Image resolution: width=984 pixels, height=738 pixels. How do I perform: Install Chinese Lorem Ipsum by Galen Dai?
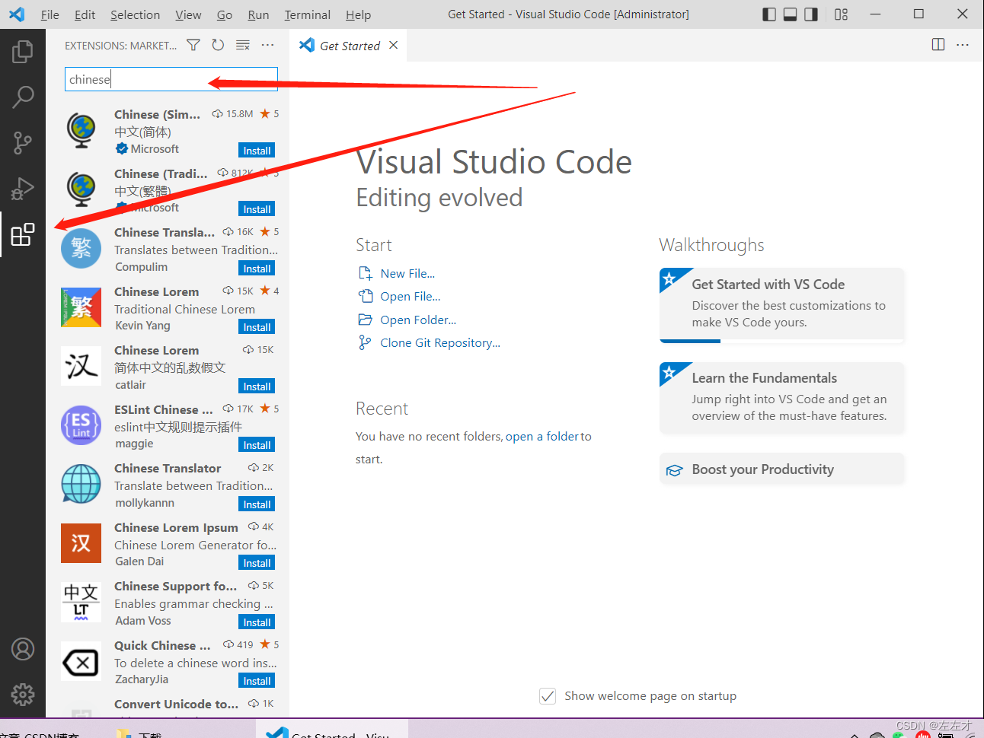(257, 563)
